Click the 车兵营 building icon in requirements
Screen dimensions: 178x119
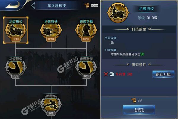(112, 74)
